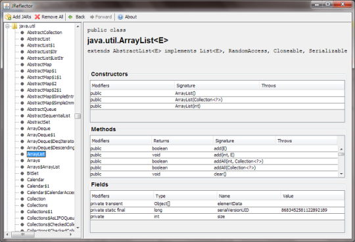Click the serialVersionUID value 8683452581122892189
355x242 pixels.
click(304, 210)
